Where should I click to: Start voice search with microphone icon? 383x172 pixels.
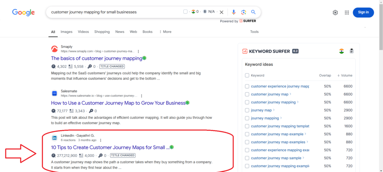click(x=234, y=12)
